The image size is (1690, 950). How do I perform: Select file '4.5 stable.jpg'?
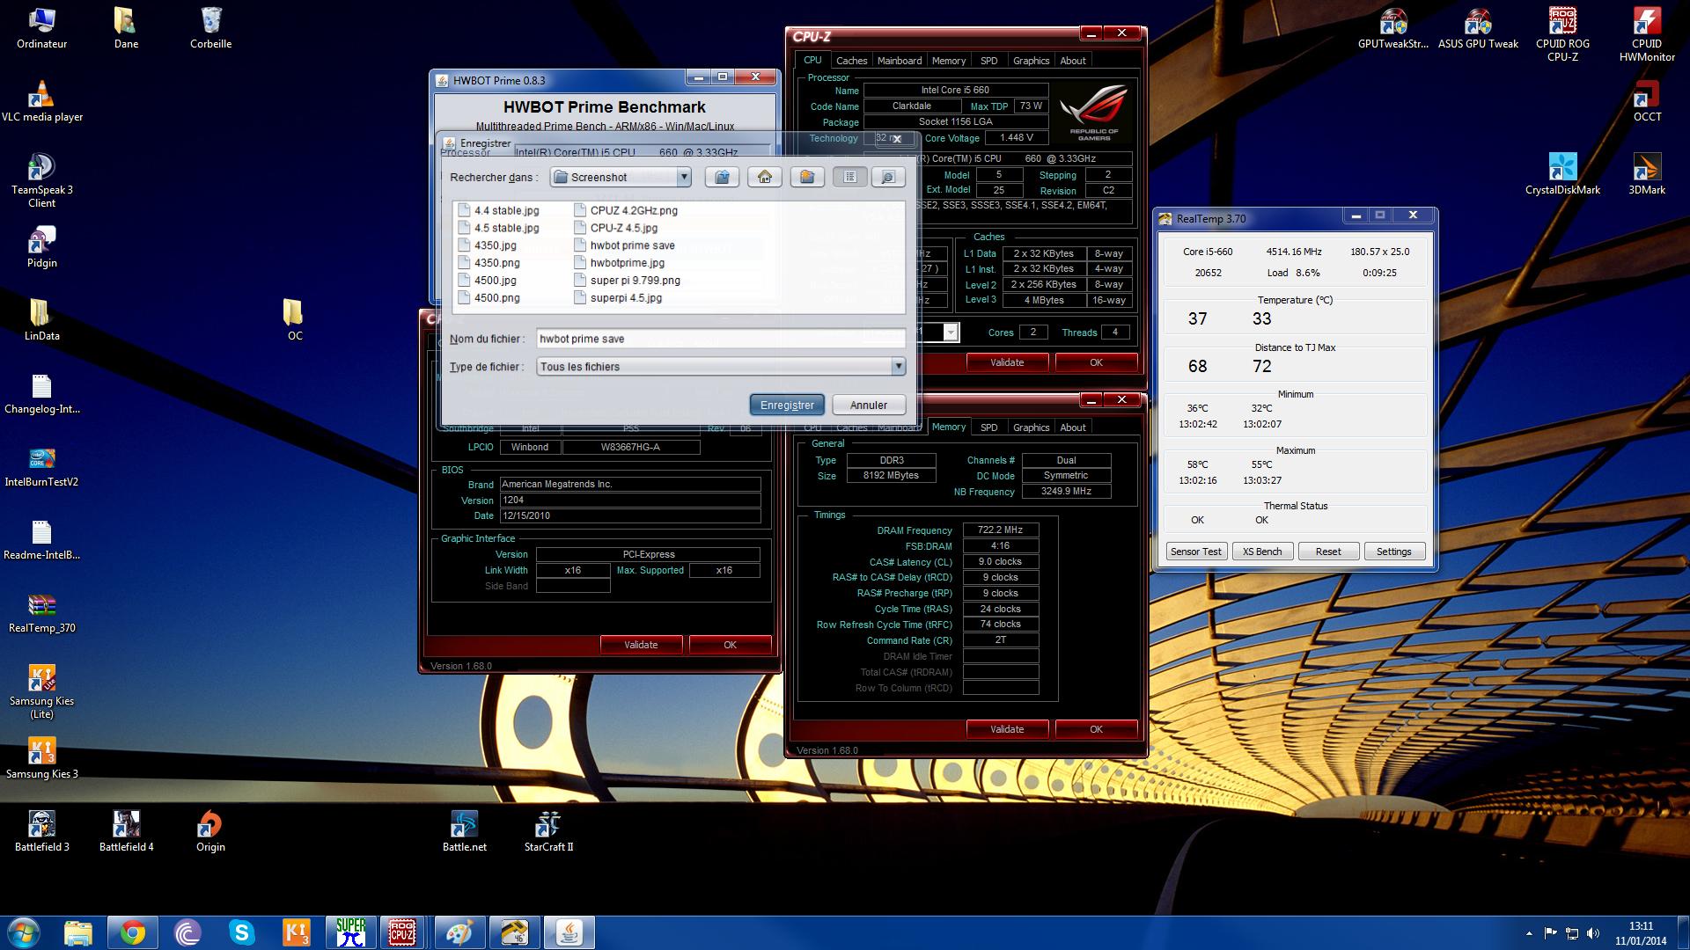tap(498, 228)
